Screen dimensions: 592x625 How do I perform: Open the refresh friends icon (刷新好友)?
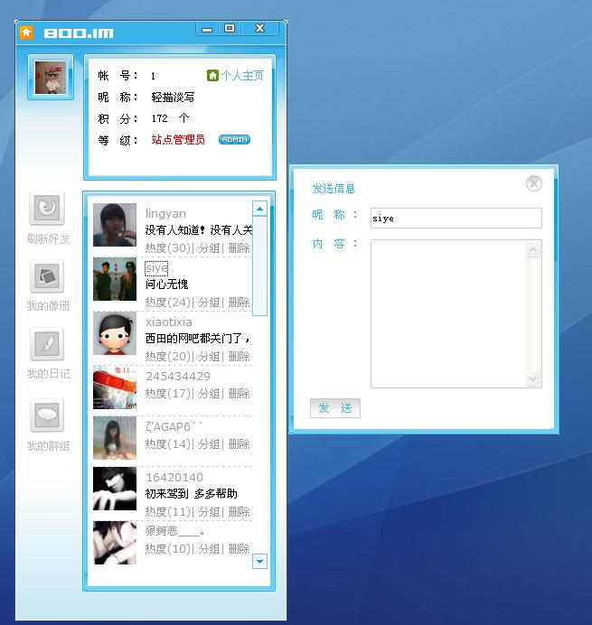point(47,208)
